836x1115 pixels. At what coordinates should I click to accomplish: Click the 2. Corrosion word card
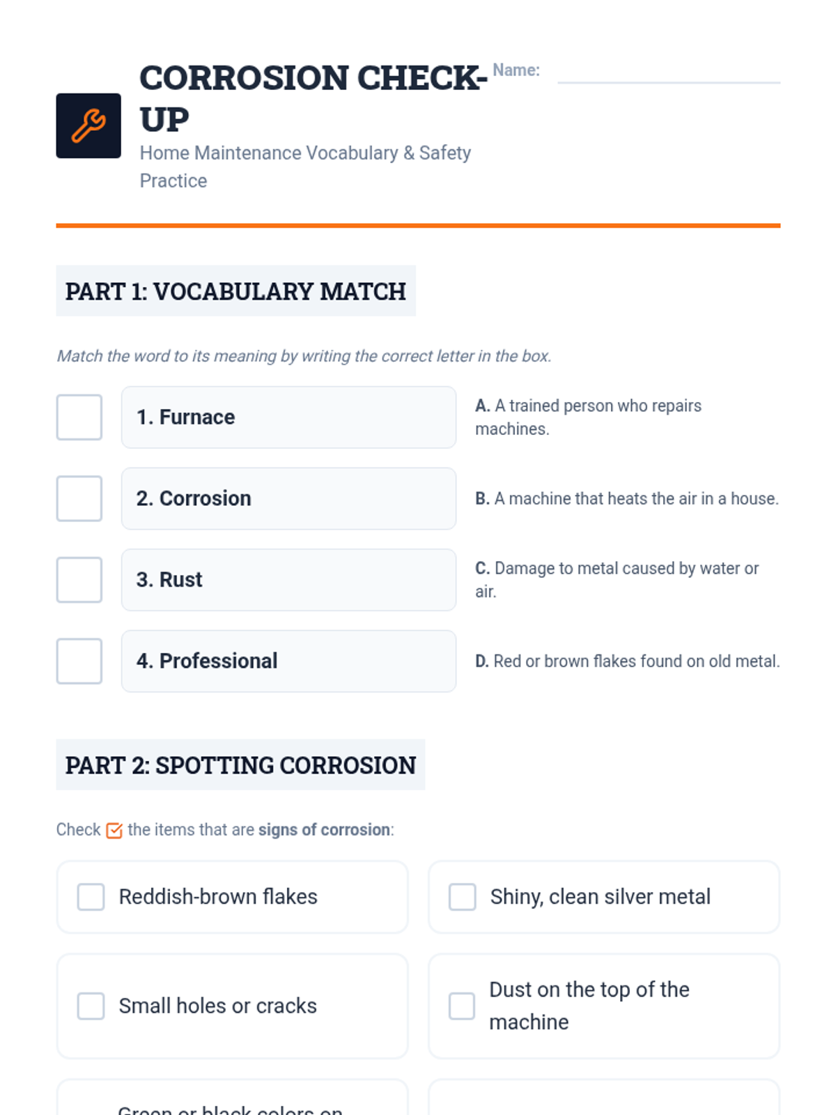[289, 498]
